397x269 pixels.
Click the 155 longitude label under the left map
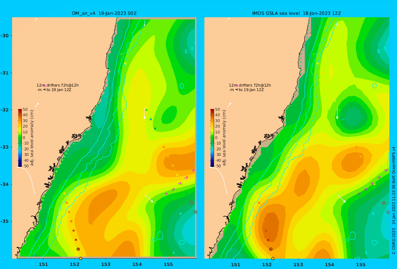point(168,265)
